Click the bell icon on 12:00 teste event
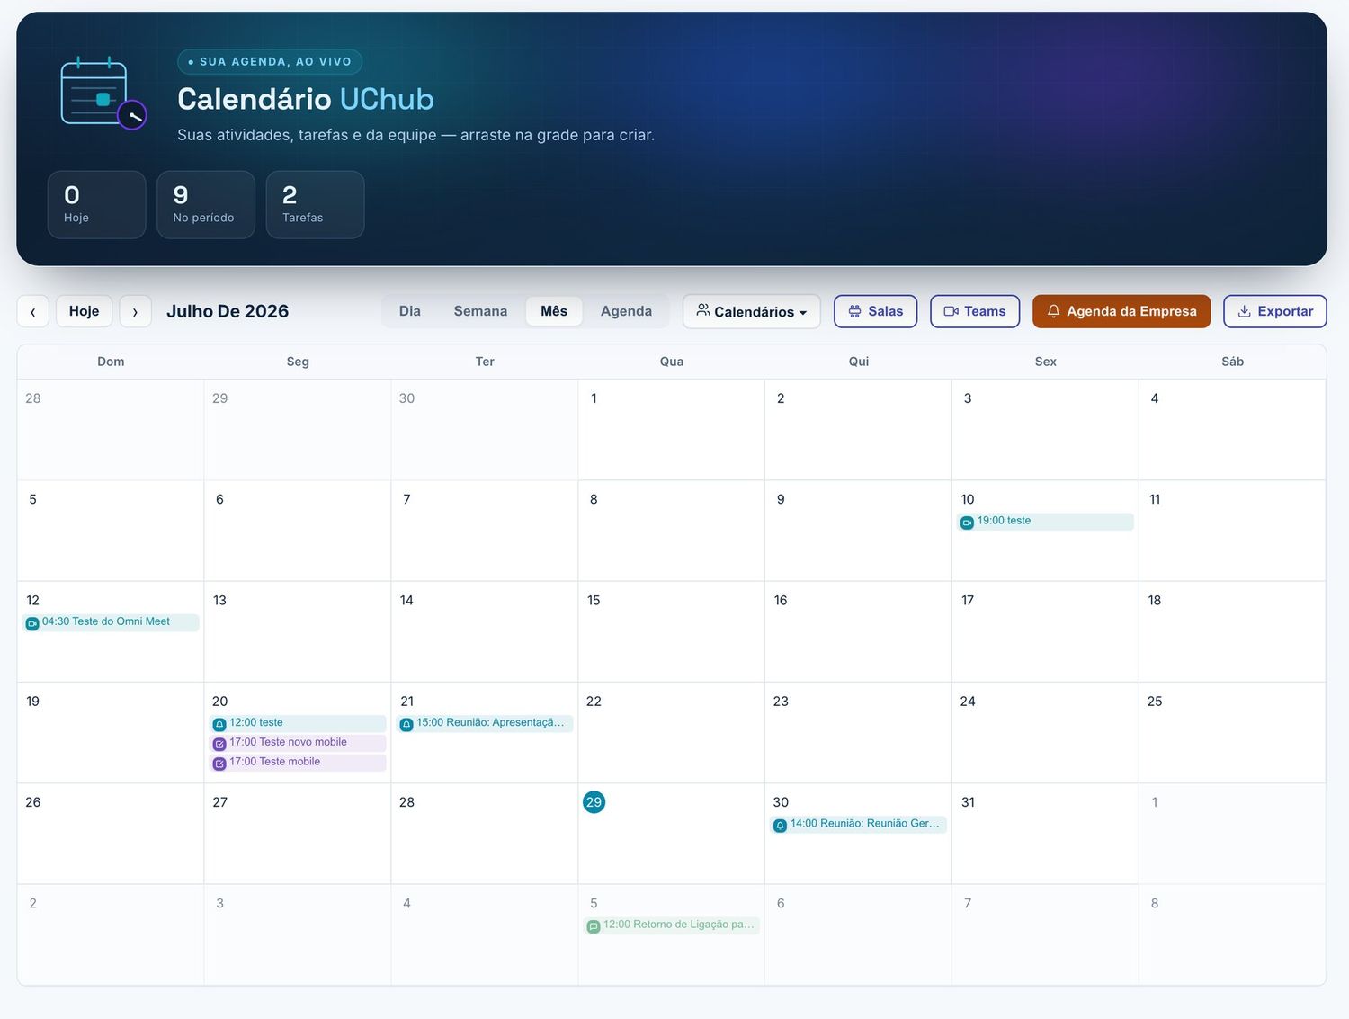The width and height of the screenshot is (1349, 1019). 219,724
